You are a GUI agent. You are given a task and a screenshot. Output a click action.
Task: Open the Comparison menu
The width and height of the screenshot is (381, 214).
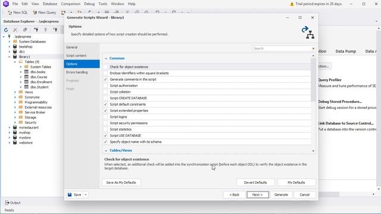[x=70, y=4]
